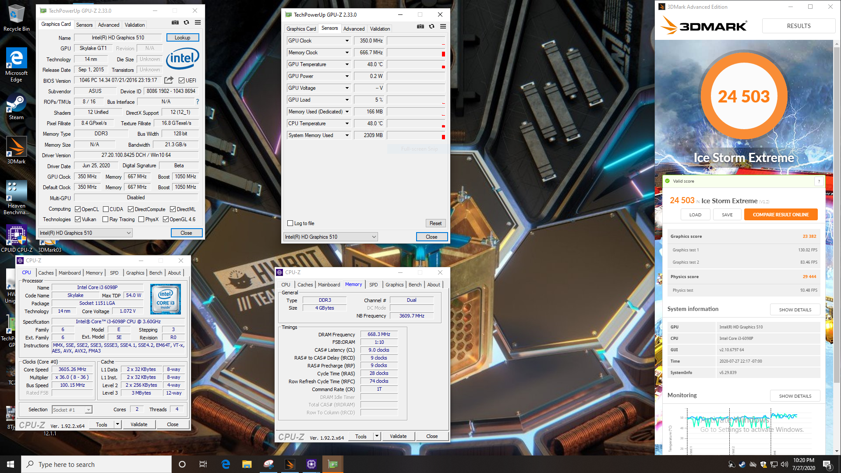Image resolution: width=841 pixels, height=473 pixels.
Task: Open Bench tab in CPU-Z Memory window
Action: 415,285
